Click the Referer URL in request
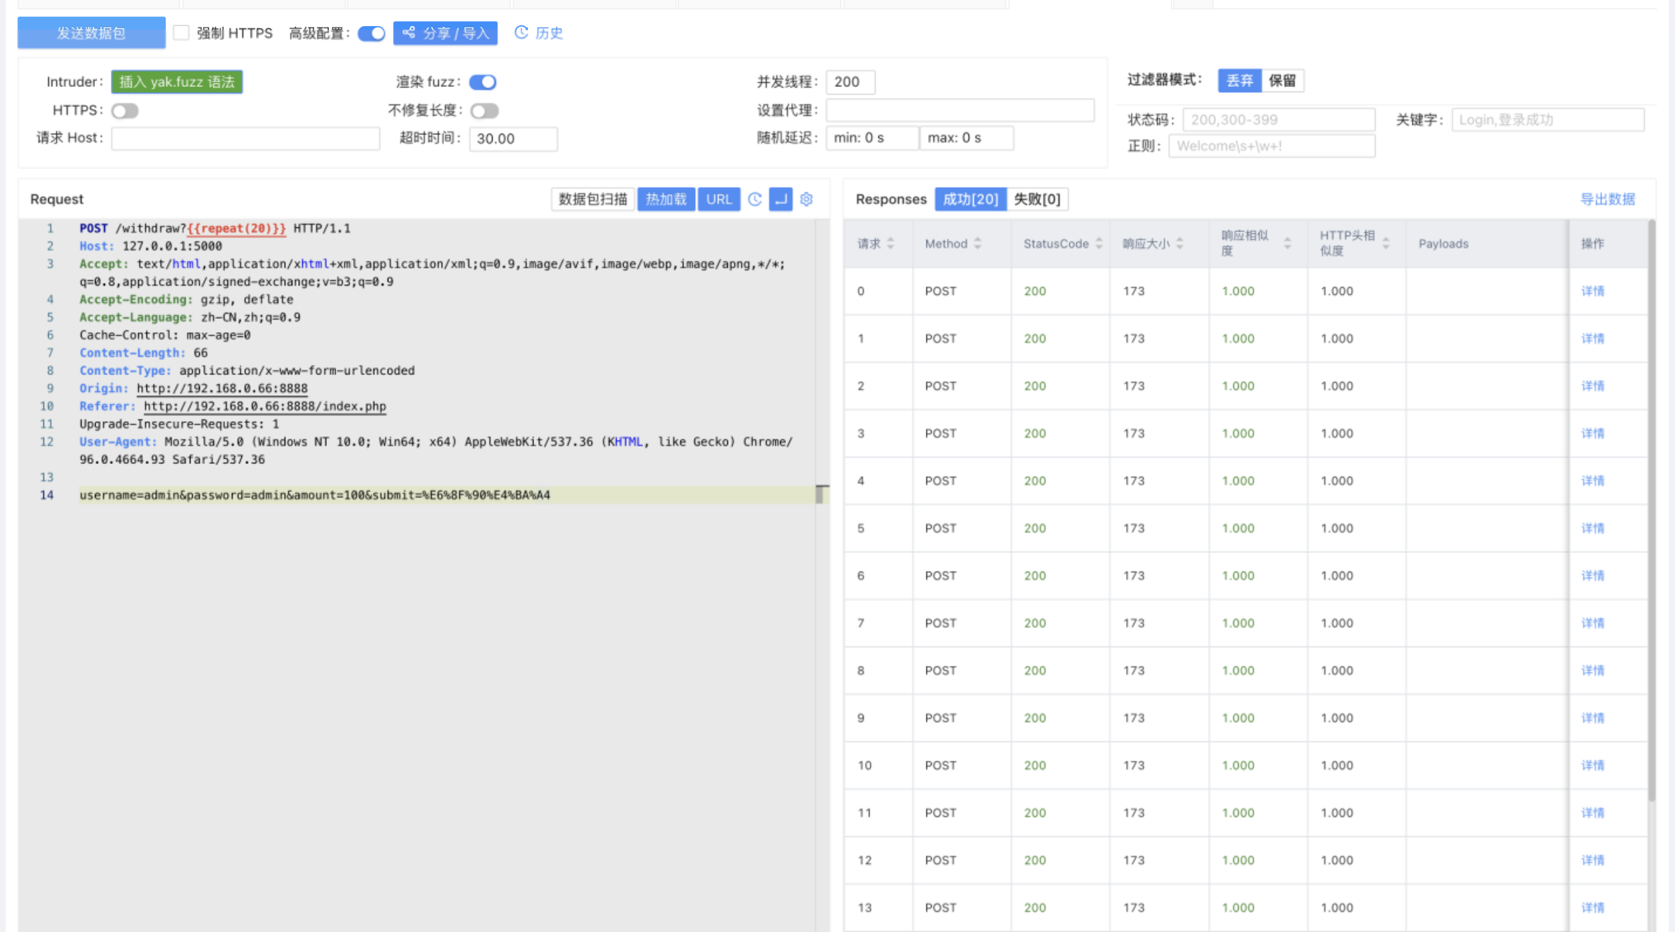Image resolution: width=1675 pixels, height=932 pixels. point(265,406)
